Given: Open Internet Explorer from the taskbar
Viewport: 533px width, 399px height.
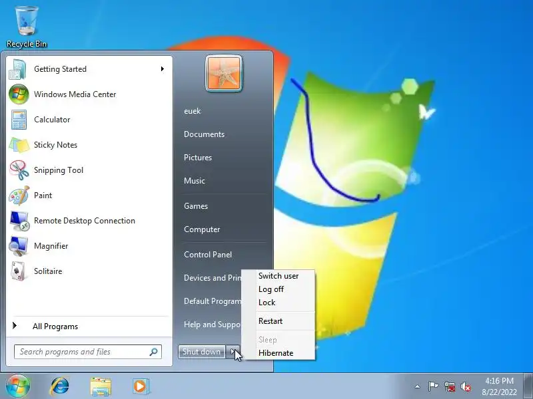Looking at the screenshot, I should (60, 386).
